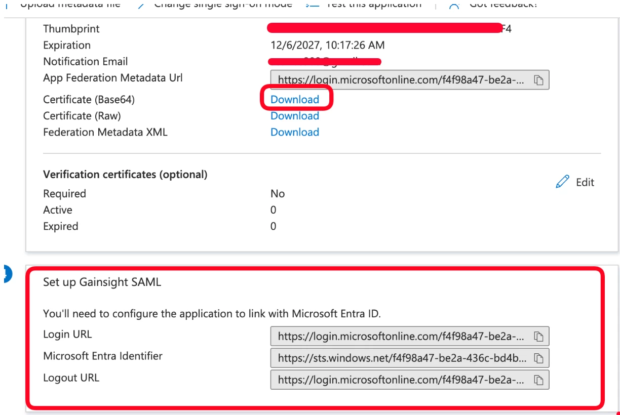Select the Login URL field

tap(410, 336)
